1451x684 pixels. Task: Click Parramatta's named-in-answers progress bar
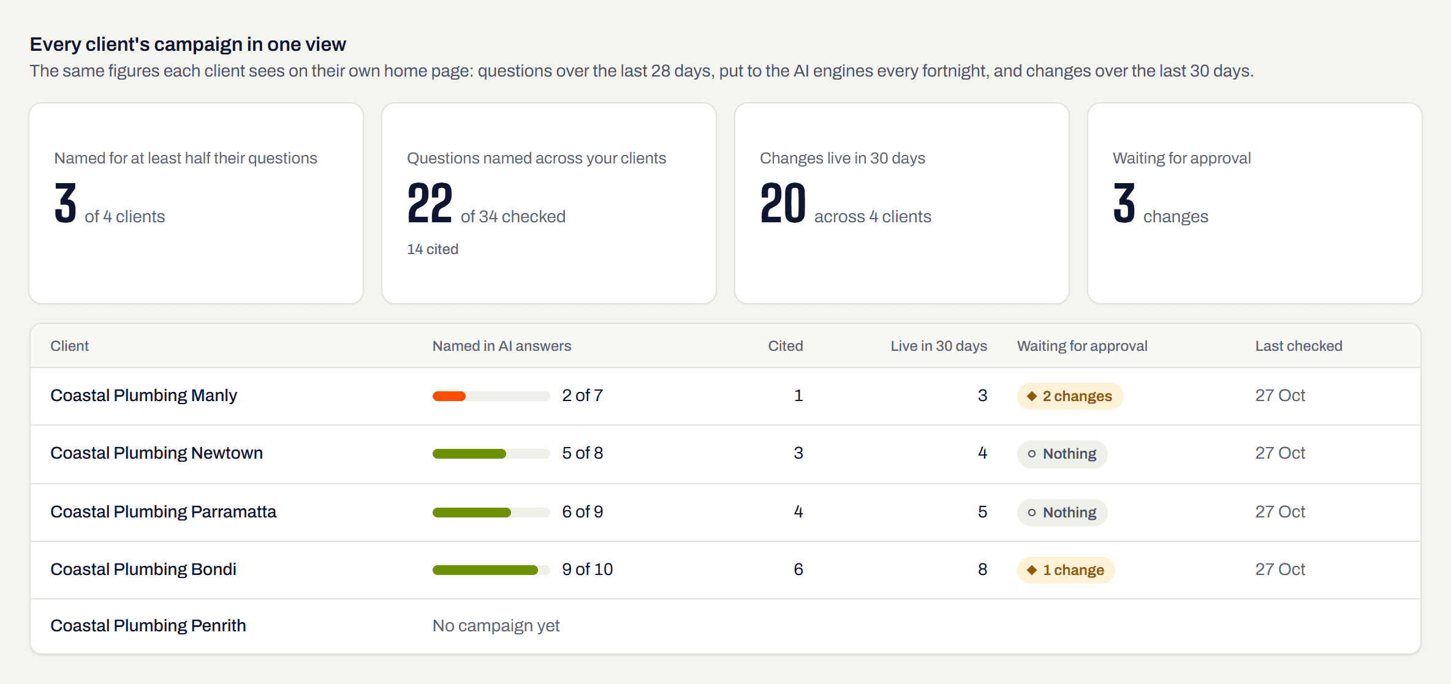tap(491, 513)
